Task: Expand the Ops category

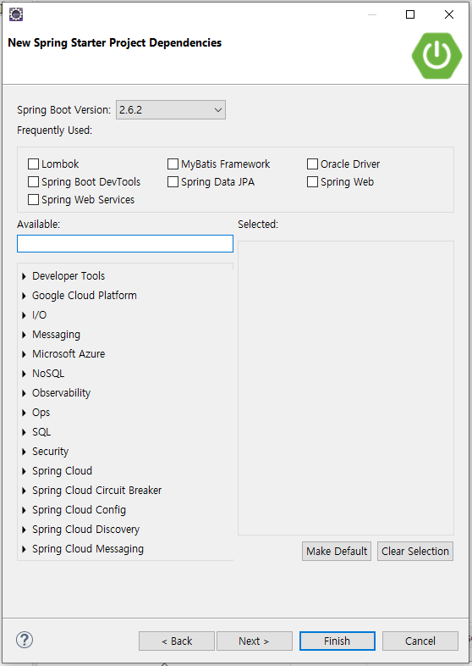Action: click(x=25, y=413)
